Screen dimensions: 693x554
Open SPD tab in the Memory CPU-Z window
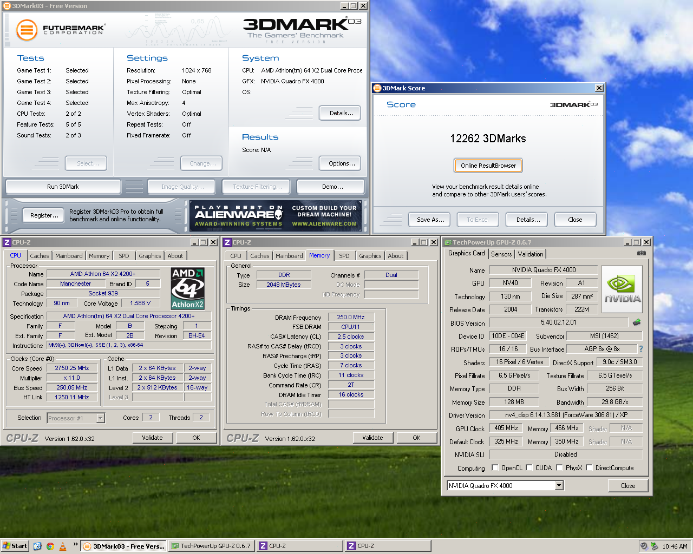[x=344, y=256]
